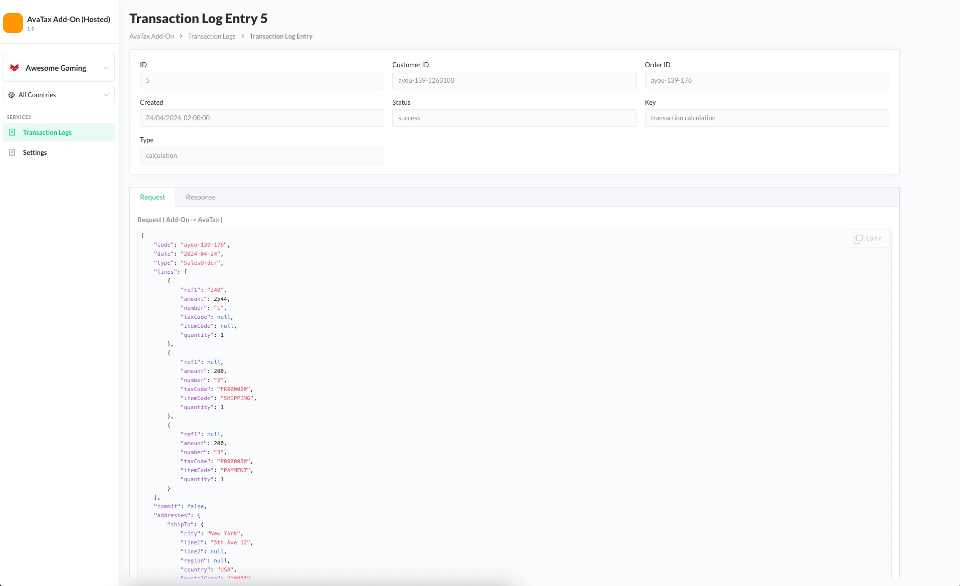Open the All Countries dropdown chevron
960x586 pixels.
pyautogui.click(x=106, y=95)
